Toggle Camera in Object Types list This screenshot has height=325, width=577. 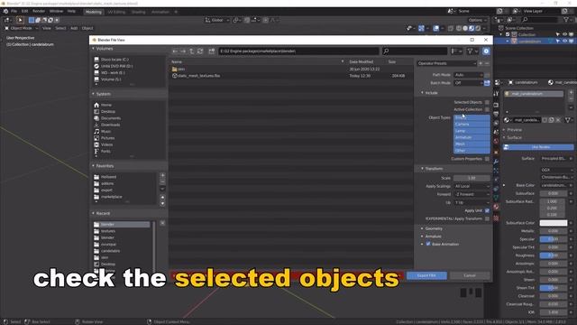coord(472,125)
